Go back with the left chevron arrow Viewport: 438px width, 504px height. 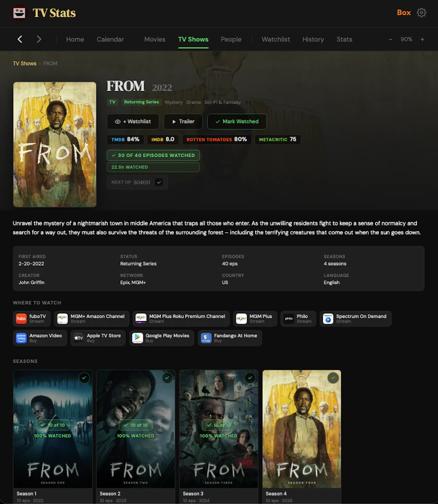pos(20,39)
